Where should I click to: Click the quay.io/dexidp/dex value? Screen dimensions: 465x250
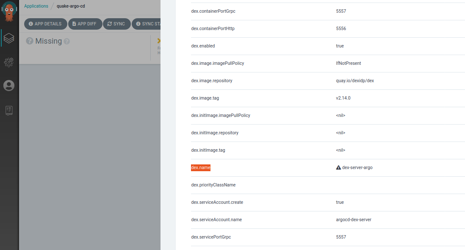click(355, 81)
